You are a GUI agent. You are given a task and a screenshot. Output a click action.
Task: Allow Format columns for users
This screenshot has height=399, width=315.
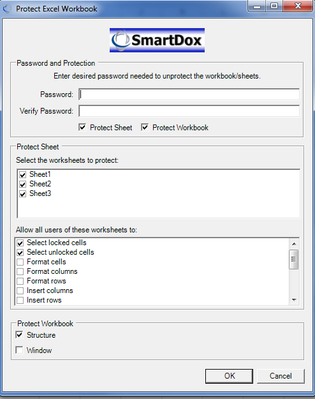[20, 271]
